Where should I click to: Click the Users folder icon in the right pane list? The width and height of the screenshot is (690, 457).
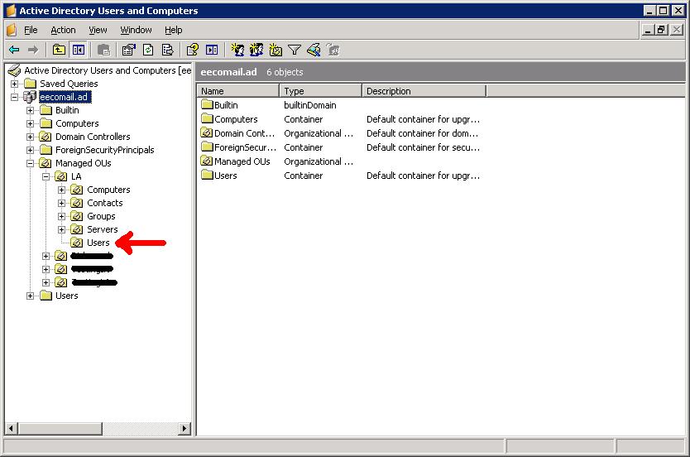coord(207,176)
